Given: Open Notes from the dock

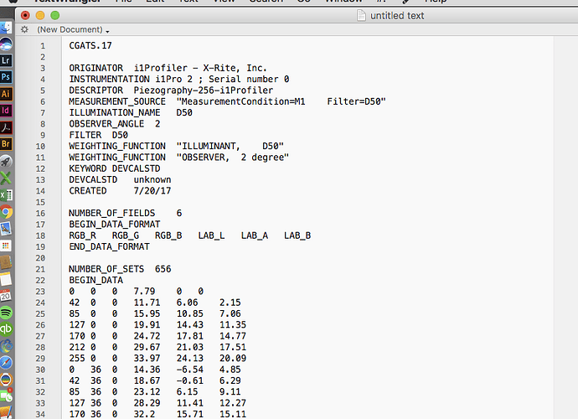Looking at the screenshot, I should click(x=6, y=279).
